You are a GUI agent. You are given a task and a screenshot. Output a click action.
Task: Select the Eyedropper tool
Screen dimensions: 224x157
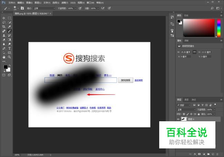(9, 27)
